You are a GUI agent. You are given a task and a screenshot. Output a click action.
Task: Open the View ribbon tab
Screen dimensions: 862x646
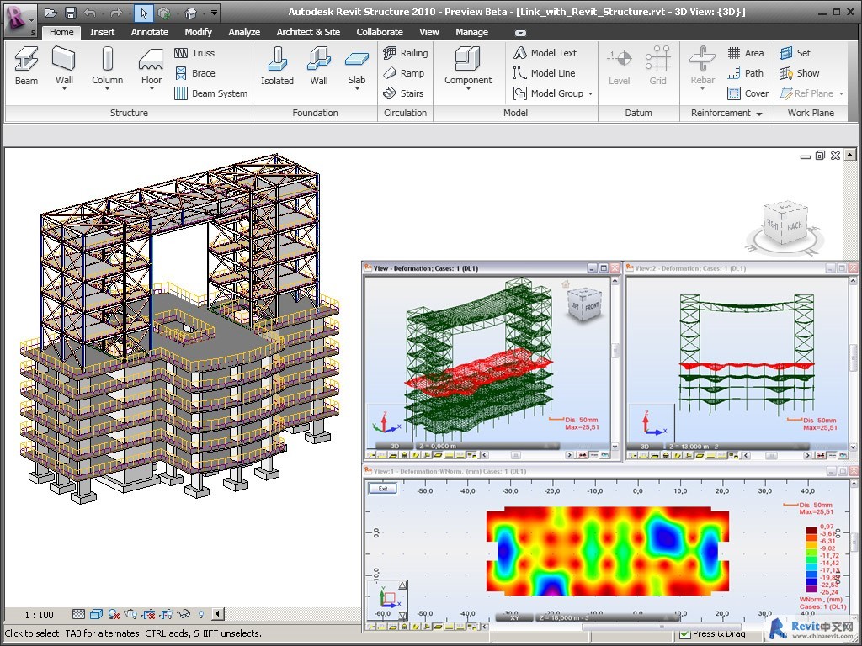pos(428,32)
